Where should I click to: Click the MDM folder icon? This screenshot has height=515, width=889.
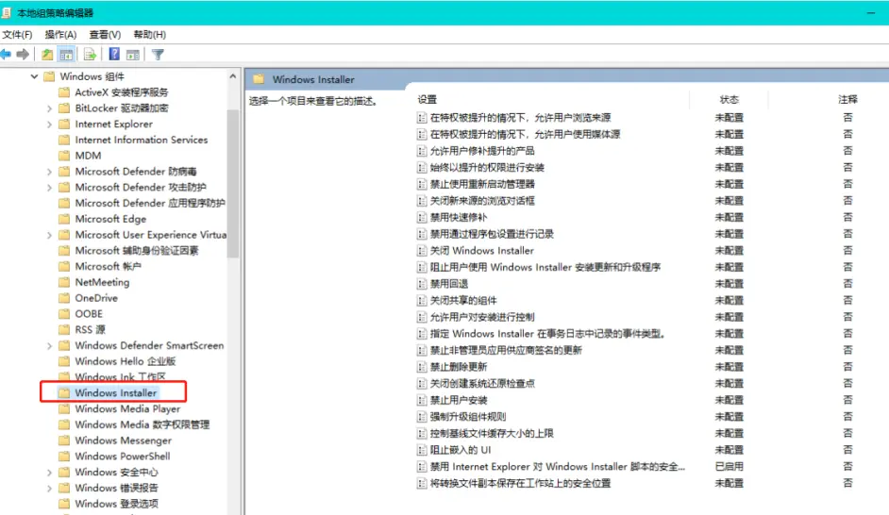pyautogui.click(x=64, y=156)
